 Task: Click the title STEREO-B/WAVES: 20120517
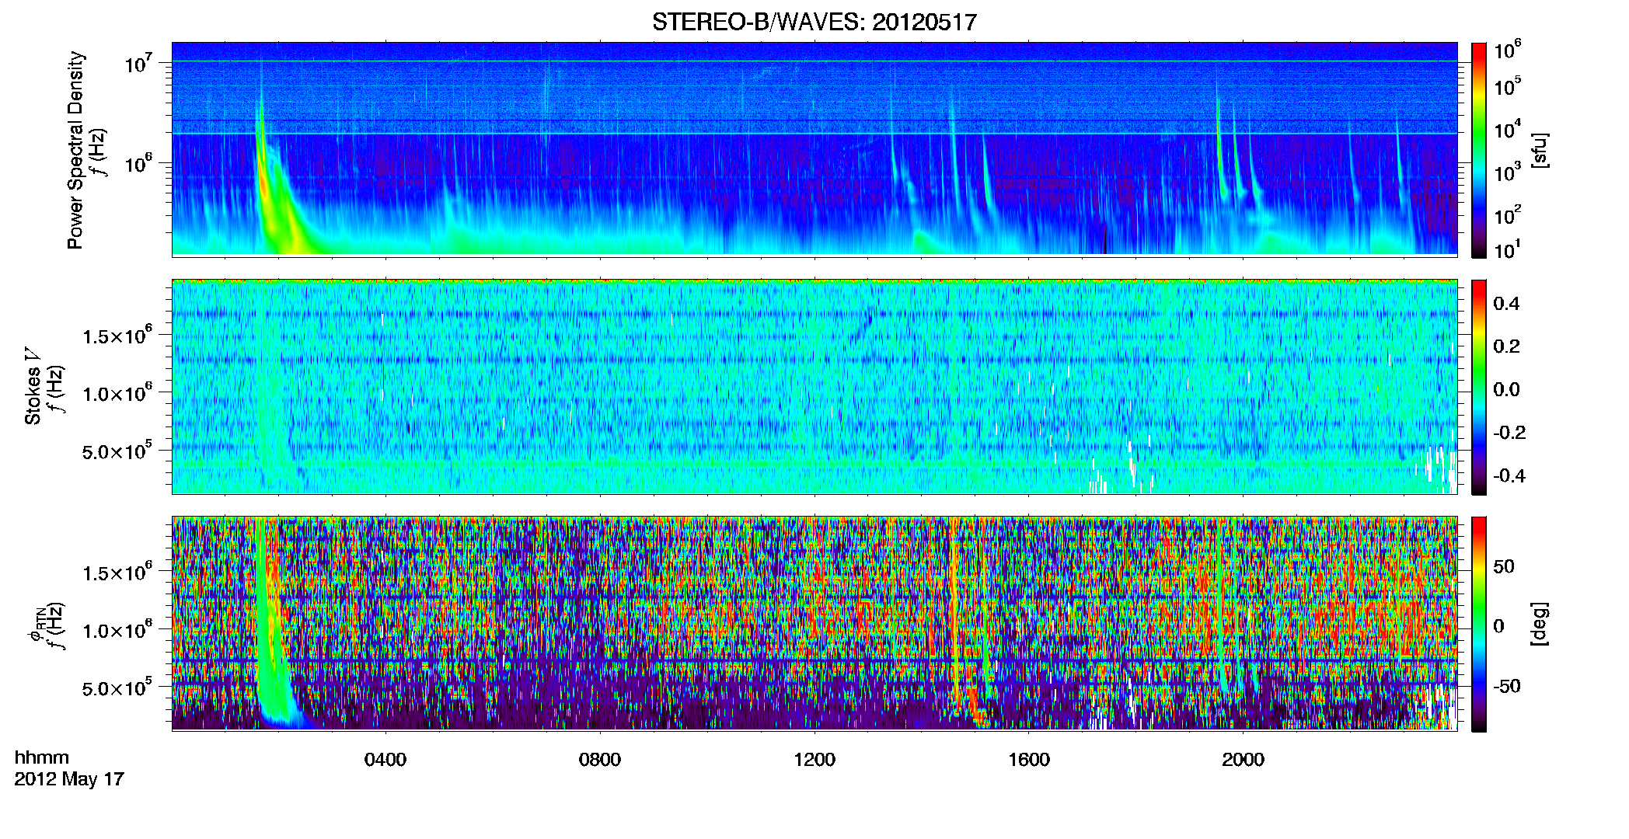pyautogui.click(x=814, y=23)
